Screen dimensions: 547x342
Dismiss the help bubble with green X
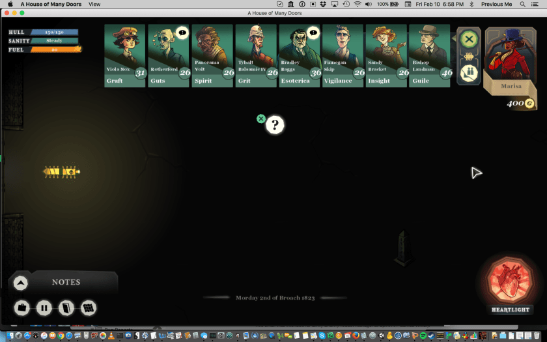tap(261, 119)
